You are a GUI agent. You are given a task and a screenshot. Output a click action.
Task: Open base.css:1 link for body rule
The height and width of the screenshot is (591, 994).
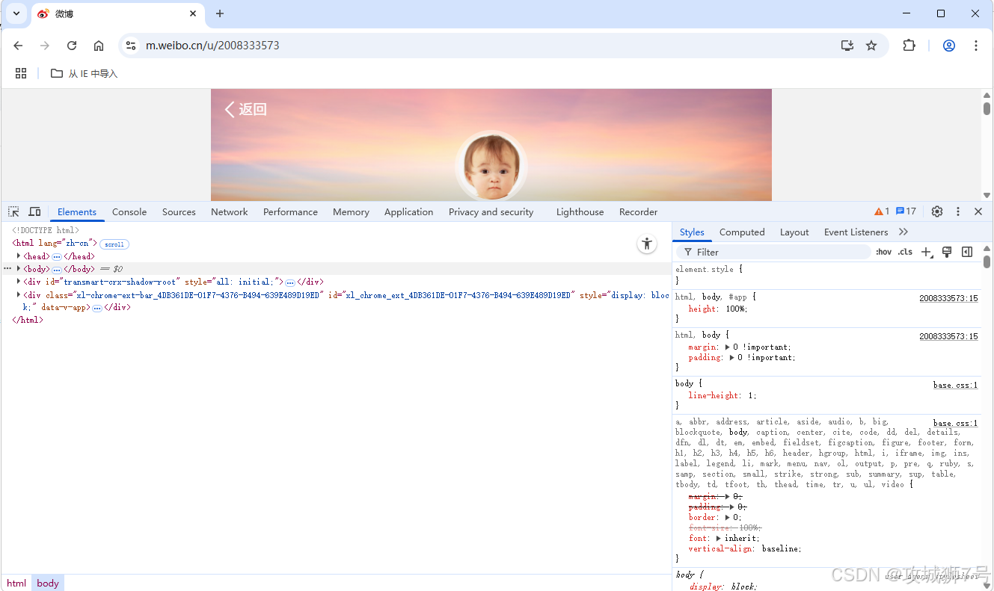(x=955, y=385)
